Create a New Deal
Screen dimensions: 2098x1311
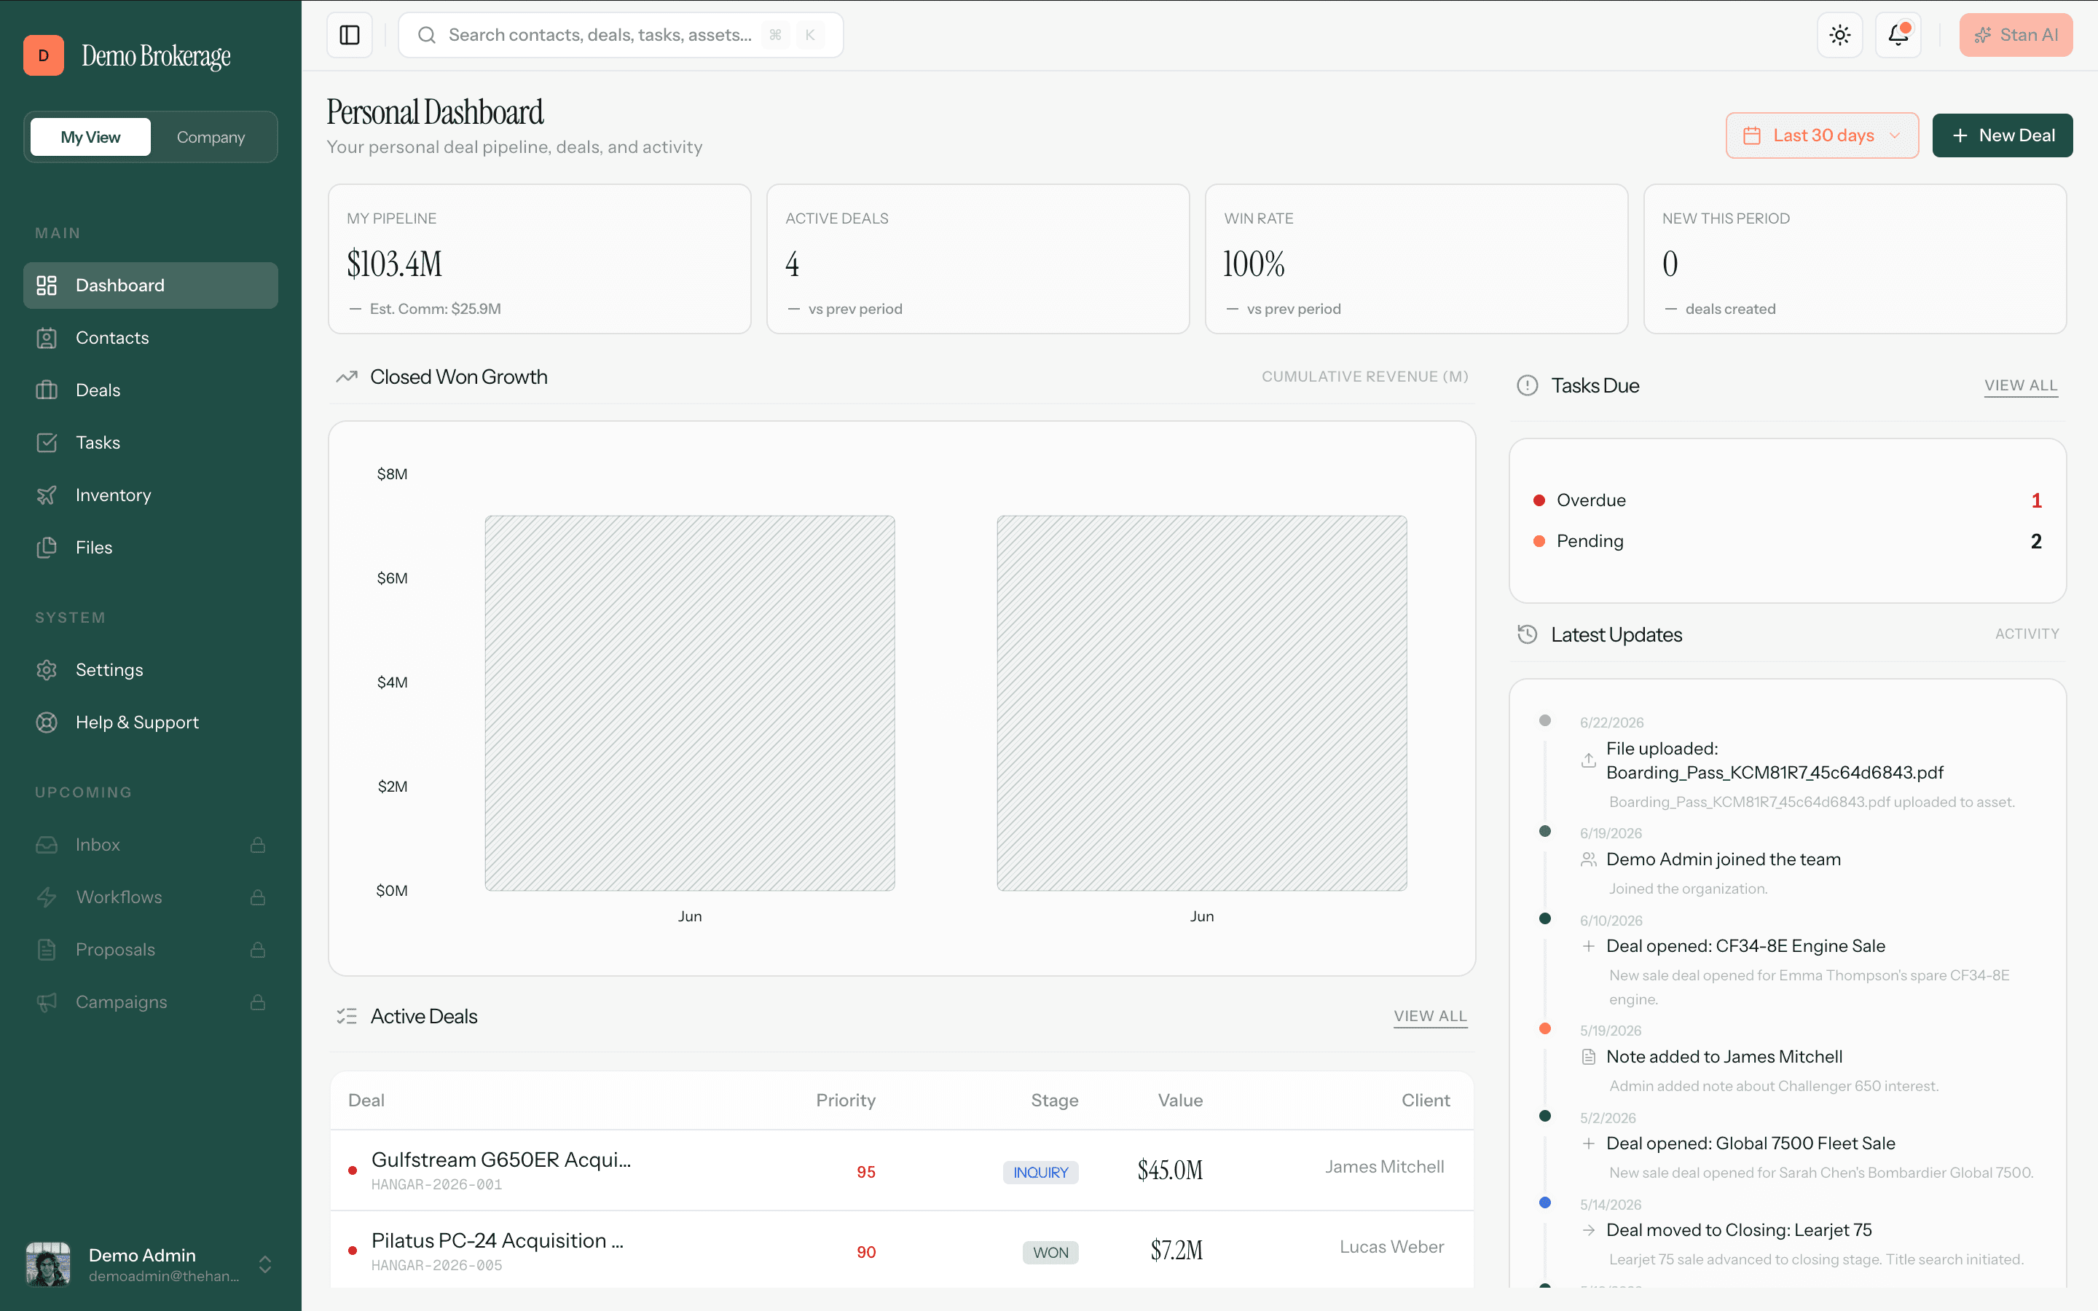click(x=2002, y=135)
